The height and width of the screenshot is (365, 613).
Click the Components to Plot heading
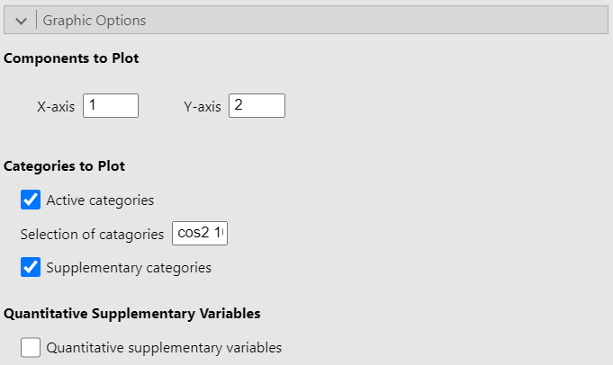coord(71,58)
